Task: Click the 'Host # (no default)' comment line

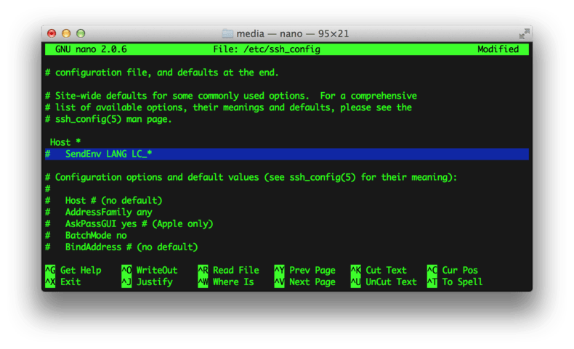Action: tap(104, 200)
